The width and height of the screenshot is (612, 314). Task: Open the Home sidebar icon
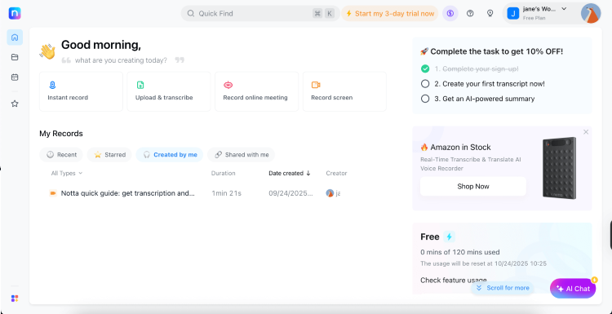[15, 38]
